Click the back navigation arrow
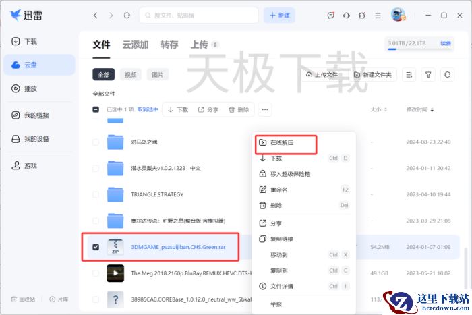This screenshot has height=315, width=472. pyautogui.click(x=96, y=16)
